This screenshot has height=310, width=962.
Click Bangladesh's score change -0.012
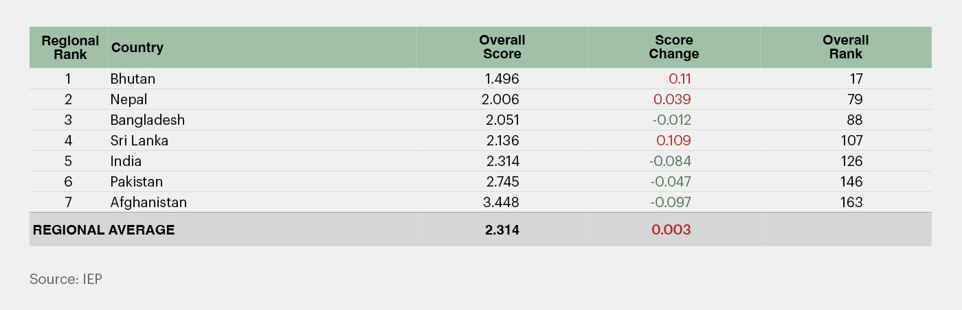coord(671,120)
